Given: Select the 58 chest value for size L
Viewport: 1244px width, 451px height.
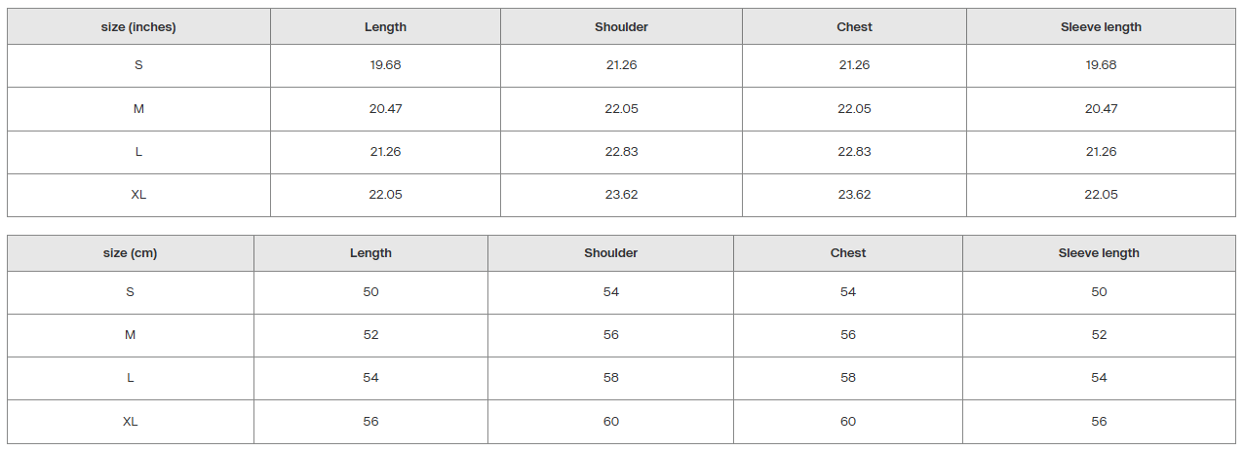Looking at the screenshot, I should coord(848,378).
